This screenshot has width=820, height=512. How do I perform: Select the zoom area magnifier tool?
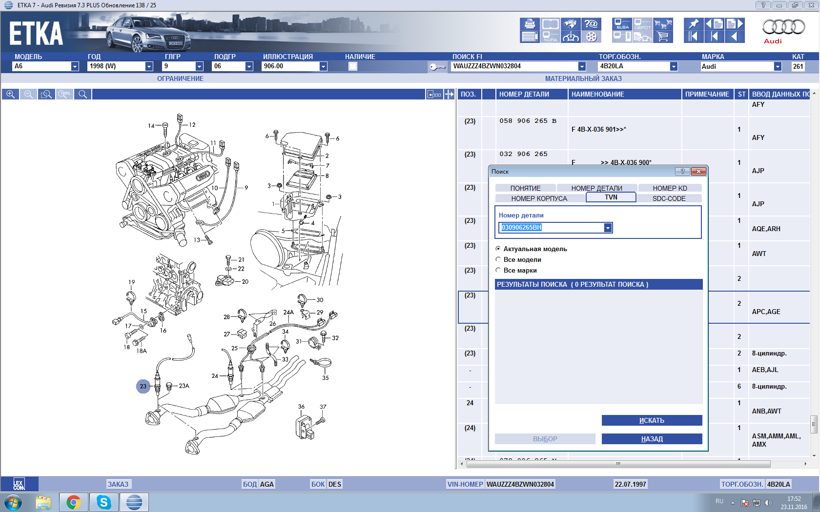[x=46, y=94]
